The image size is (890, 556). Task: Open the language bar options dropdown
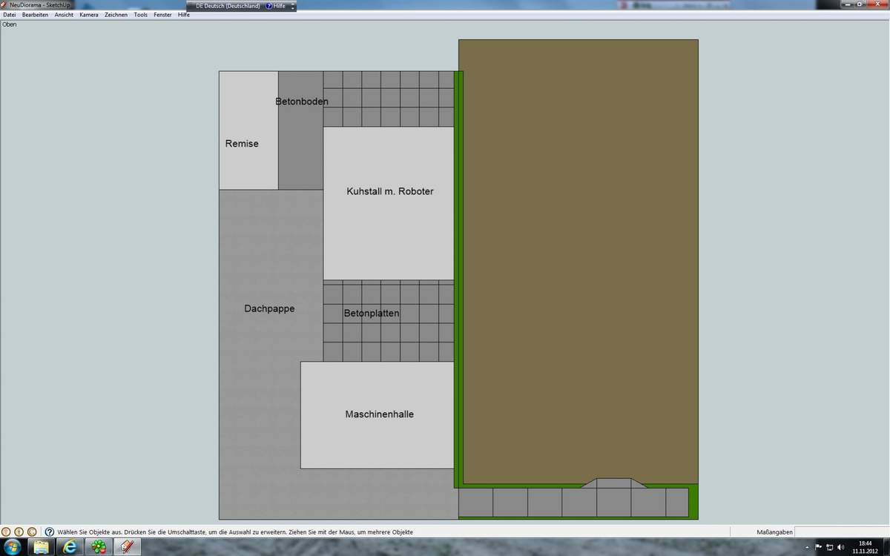click(292, 6)
